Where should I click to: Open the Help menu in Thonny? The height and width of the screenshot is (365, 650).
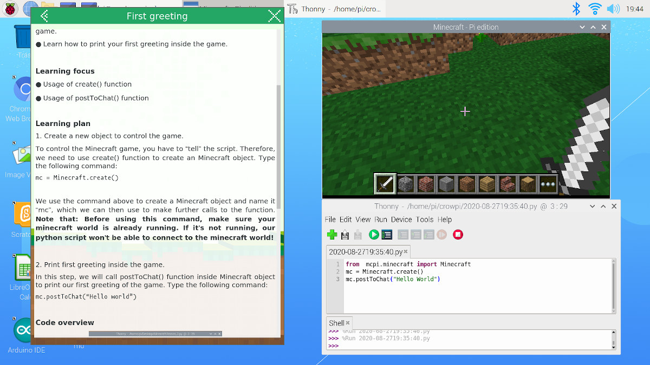[445, 220]
